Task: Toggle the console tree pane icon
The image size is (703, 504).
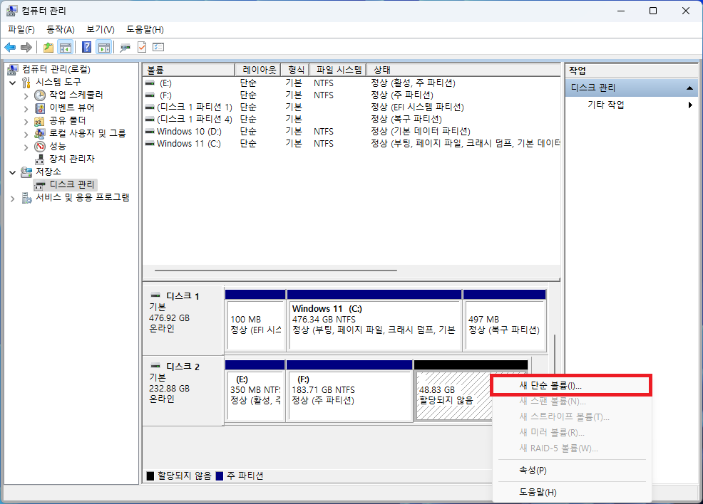Action: (65, 47)
